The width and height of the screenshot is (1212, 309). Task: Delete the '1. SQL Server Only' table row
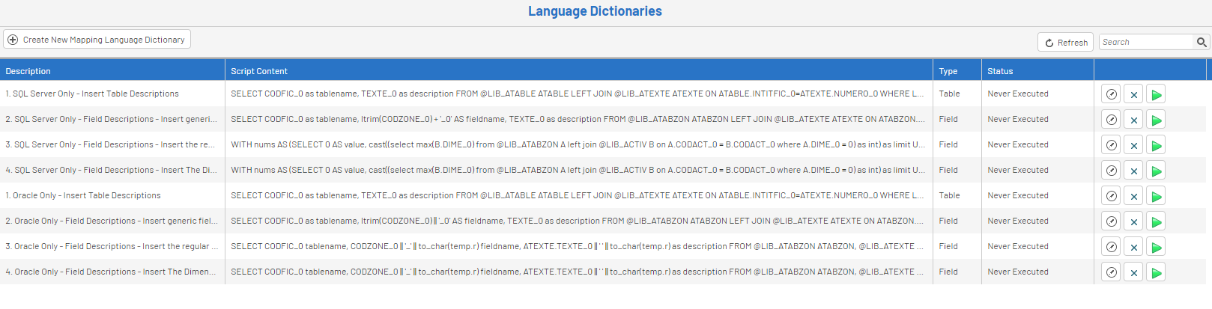pyautogui.click(x=1133, y=95)
